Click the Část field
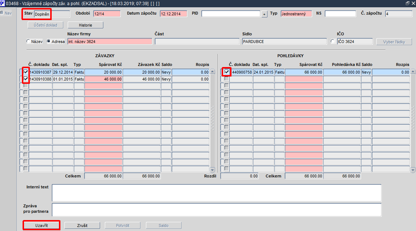 click(x=197, y=42)
